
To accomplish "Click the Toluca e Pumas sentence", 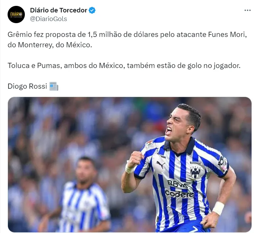I will coord(124,66).
